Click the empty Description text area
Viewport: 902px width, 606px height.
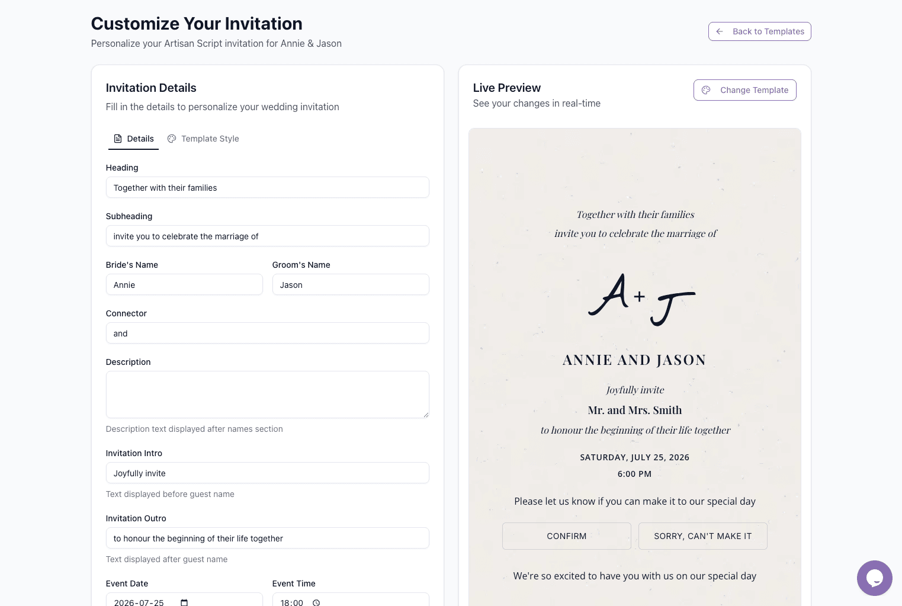pos(267,394)
